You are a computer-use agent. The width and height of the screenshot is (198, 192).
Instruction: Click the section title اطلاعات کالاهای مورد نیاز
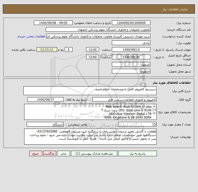172,83
